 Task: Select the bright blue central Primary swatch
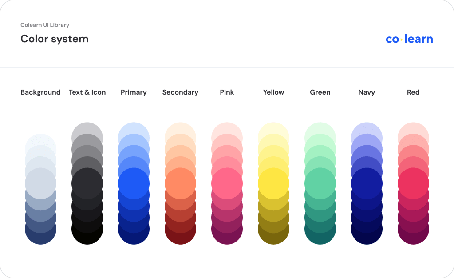(x=134, y=183)
